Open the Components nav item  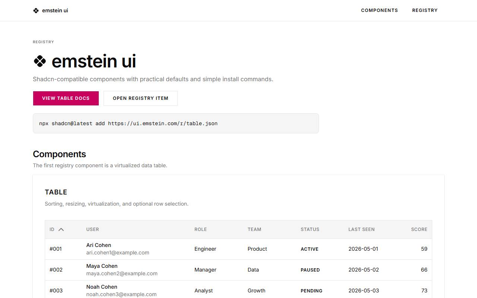coord(379,10)
